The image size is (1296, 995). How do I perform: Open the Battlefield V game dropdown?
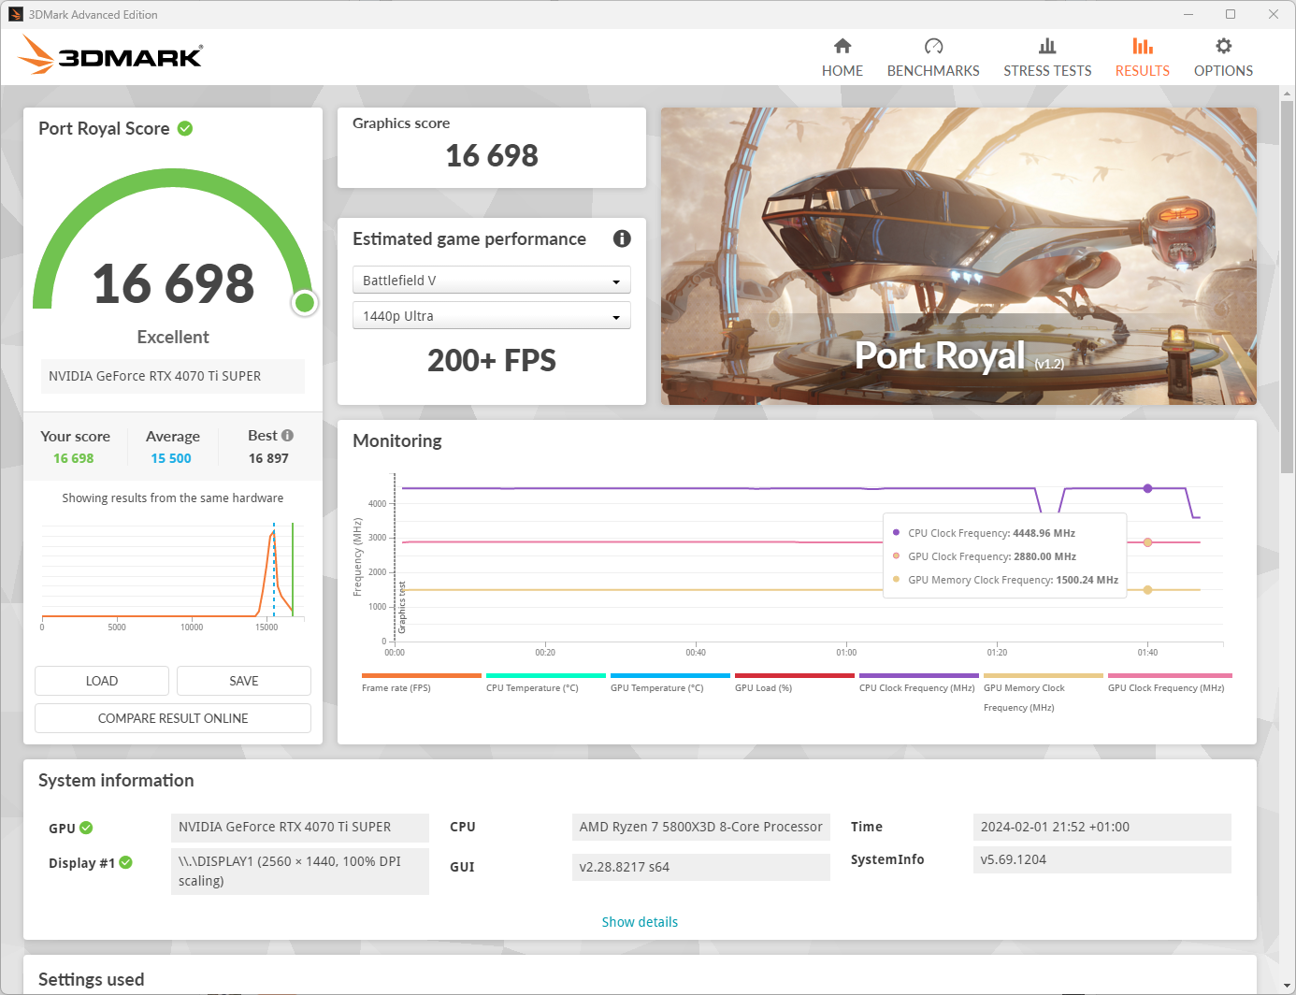pos(492,281)
